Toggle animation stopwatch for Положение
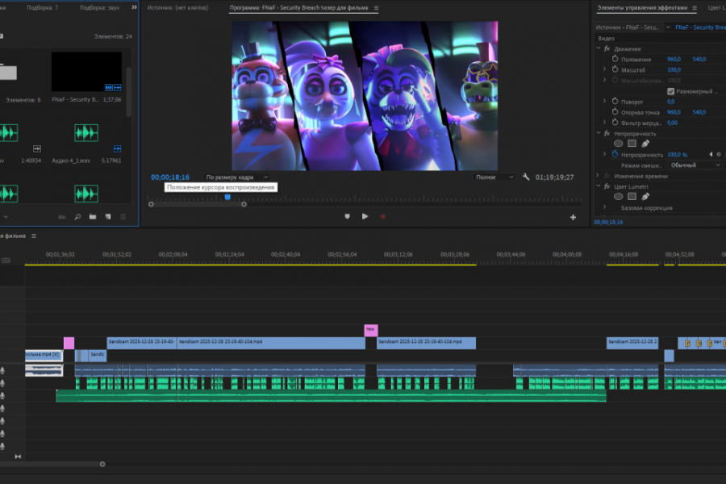 614,60
